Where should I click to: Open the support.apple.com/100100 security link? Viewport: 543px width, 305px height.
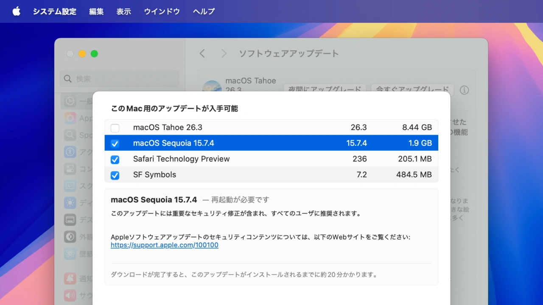[164, 245]
